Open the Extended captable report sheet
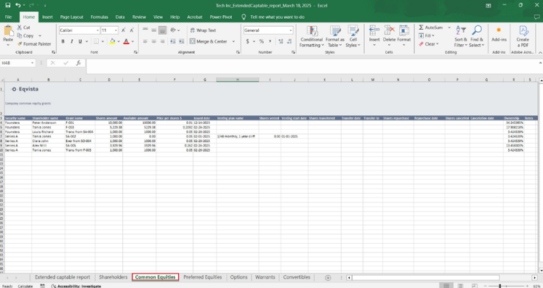 [63, 277]
